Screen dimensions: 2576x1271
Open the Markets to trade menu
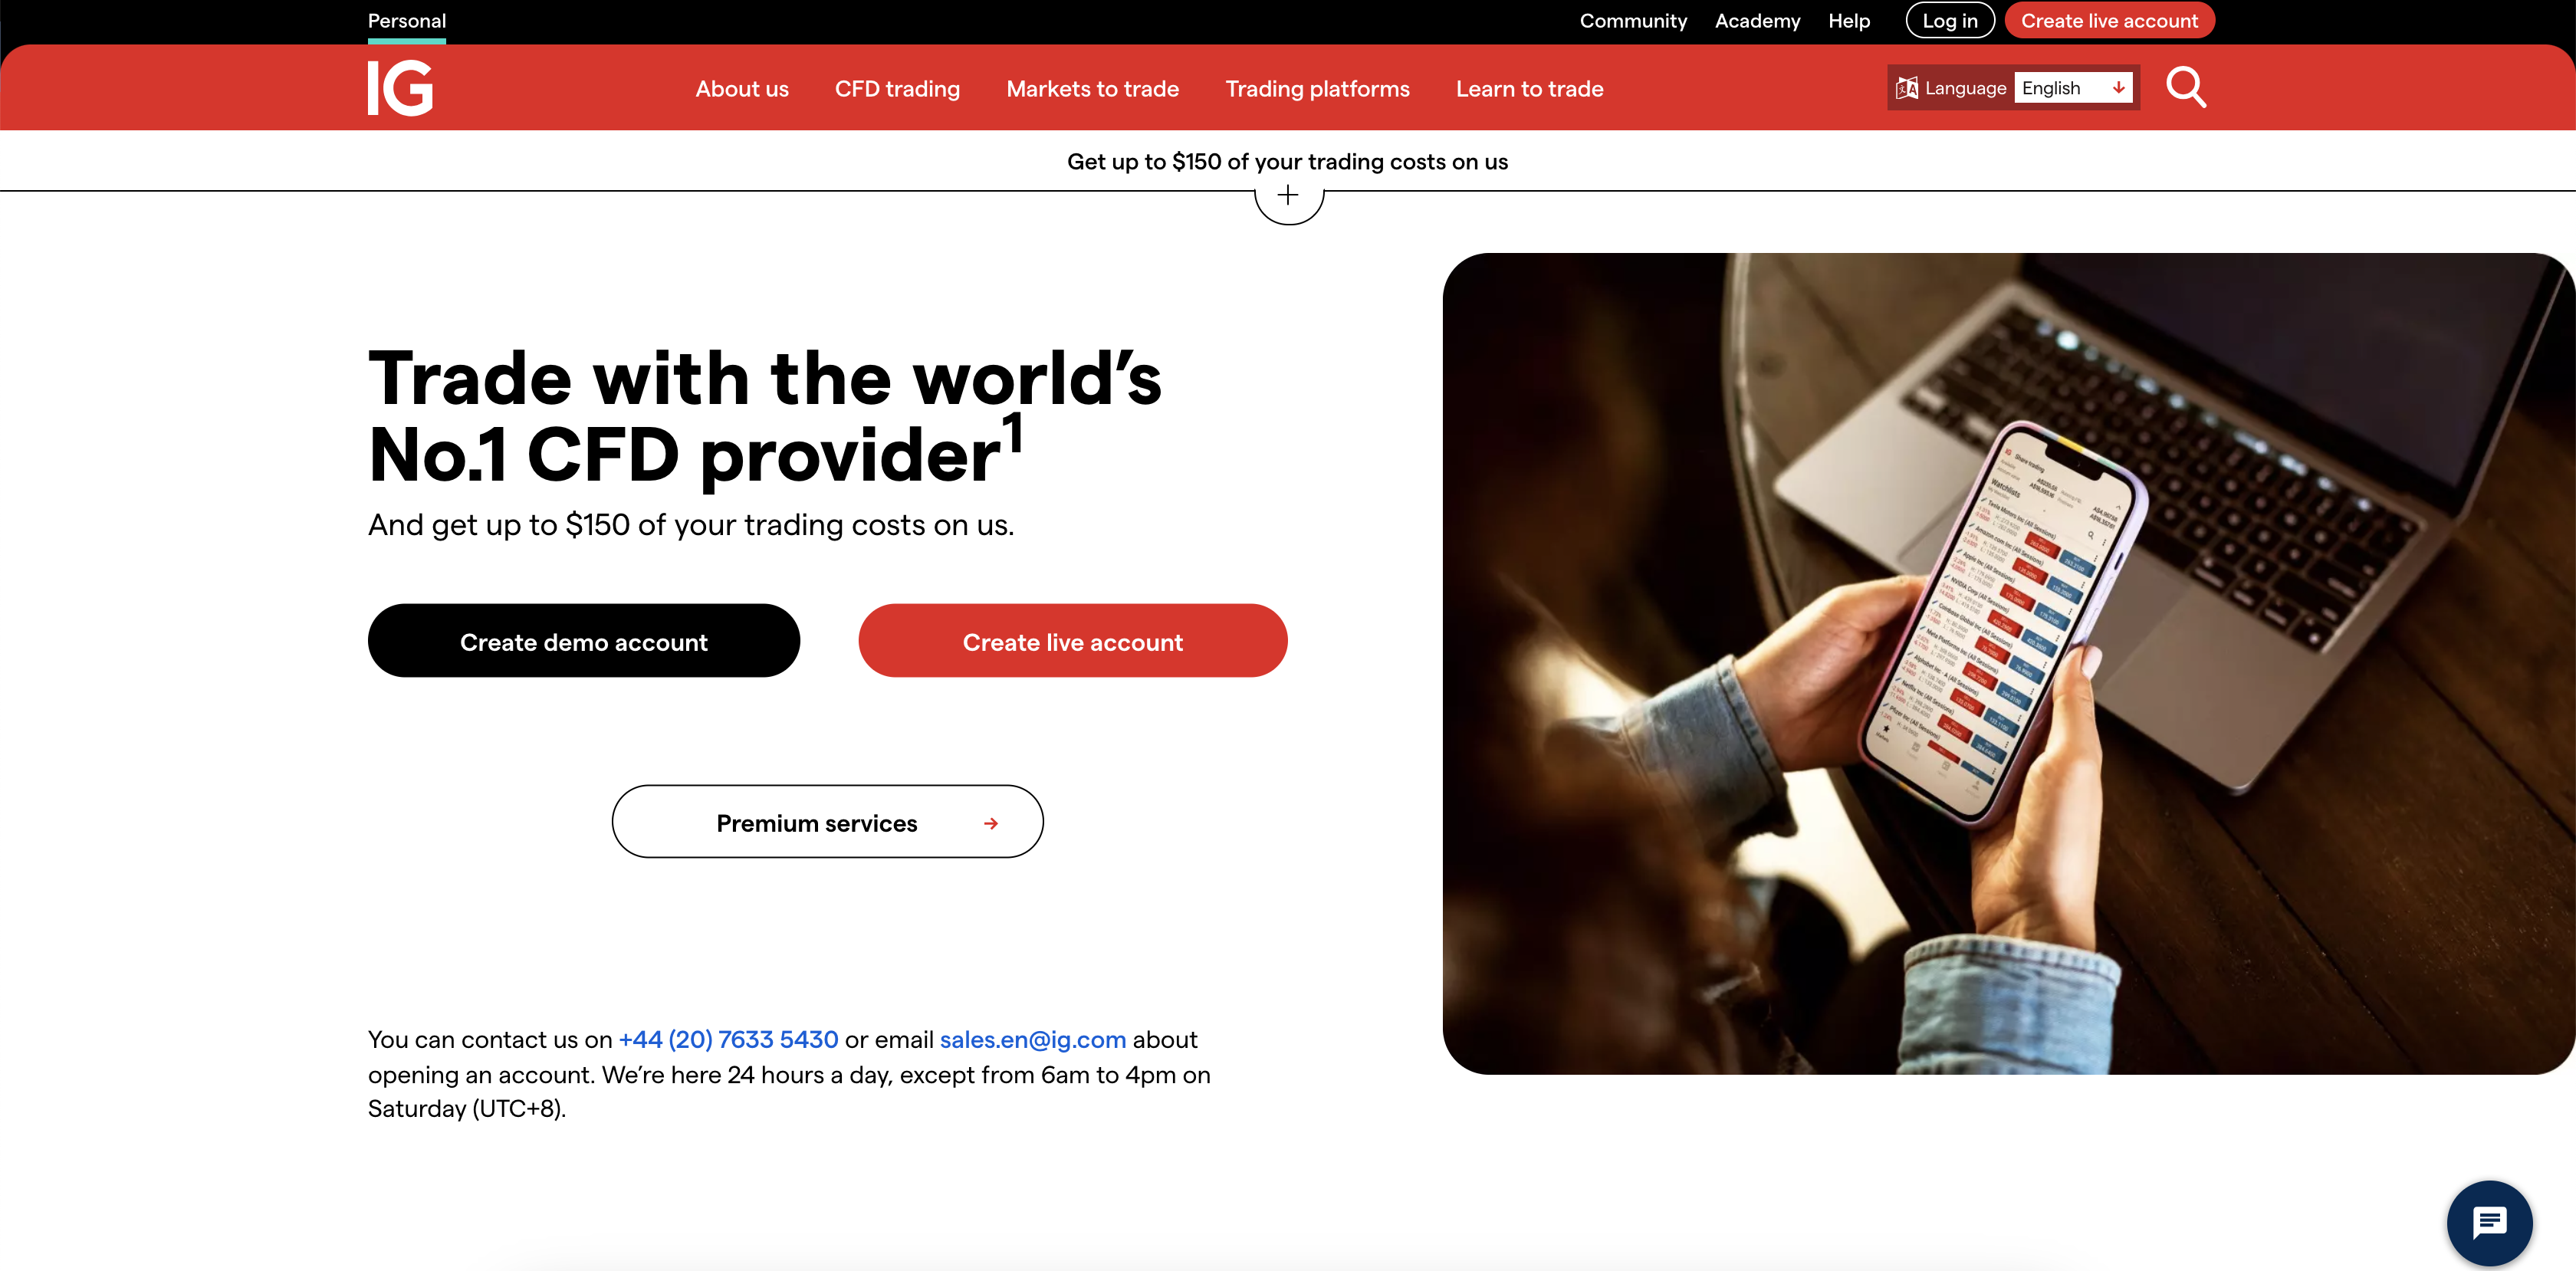coord(1092,89)
